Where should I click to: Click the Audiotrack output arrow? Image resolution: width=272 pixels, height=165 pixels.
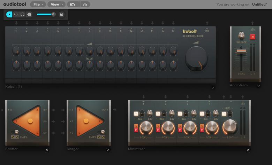pos(252,23)
